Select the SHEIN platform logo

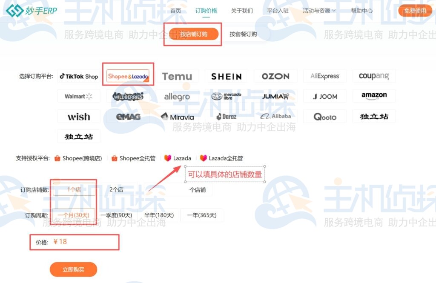(226, 77)
